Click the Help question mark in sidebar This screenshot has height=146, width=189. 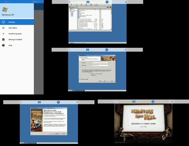click(x=3, y=45)
